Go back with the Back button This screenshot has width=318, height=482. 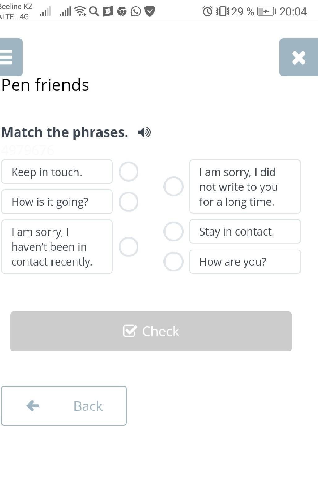[x=64, y=406]
